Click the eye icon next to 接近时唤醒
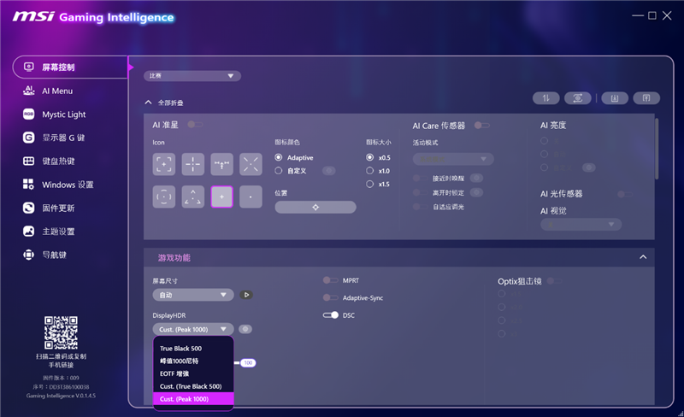 [476, 178]
